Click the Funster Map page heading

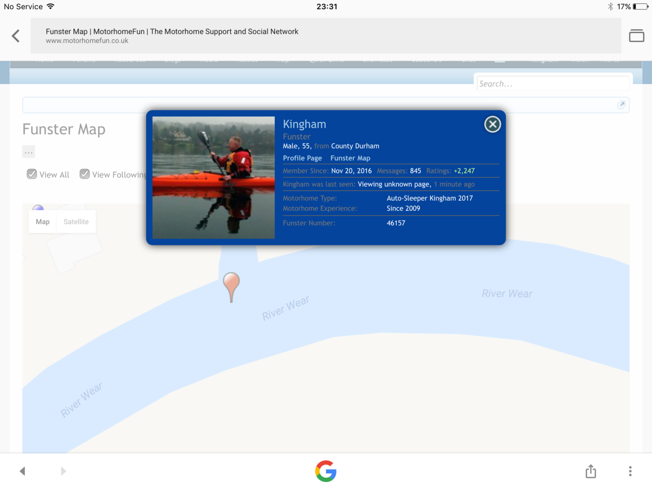click(64, 129)
